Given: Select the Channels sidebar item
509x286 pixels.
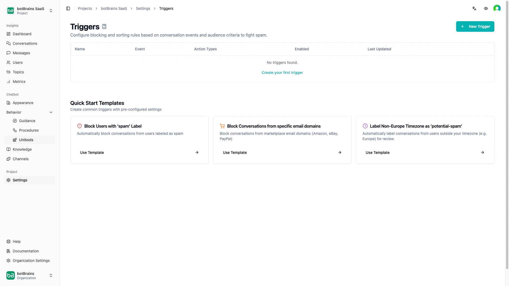Looking at the screenshot, I should (20, 159).
